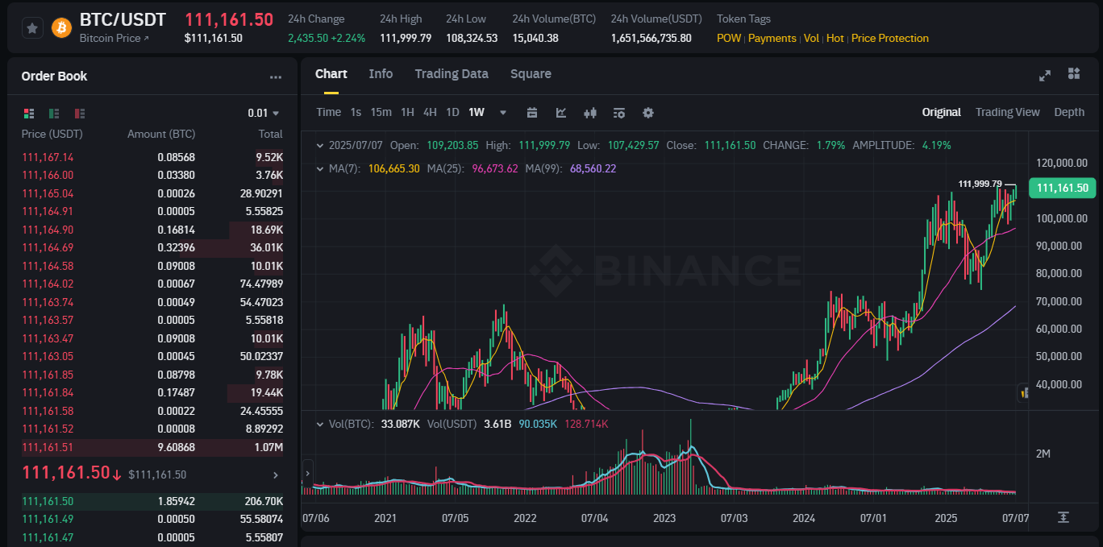1103x547 pixels.
Task: Open the technical indicators icon
Action: [x=560, y=113]
